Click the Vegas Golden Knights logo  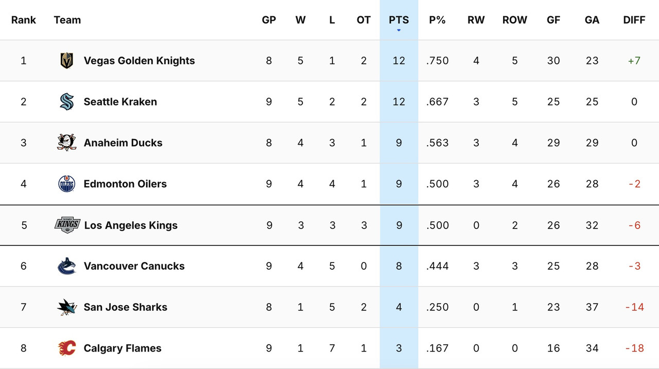[66, 60]
